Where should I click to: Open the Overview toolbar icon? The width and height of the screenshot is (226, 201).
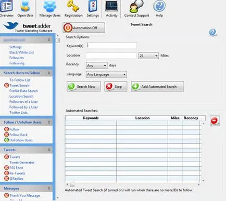pos(7,6)
